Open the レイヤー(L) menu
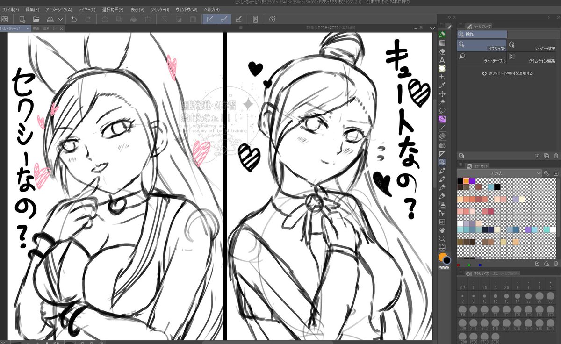The image size is (561, 344). [x=87, y=9]
